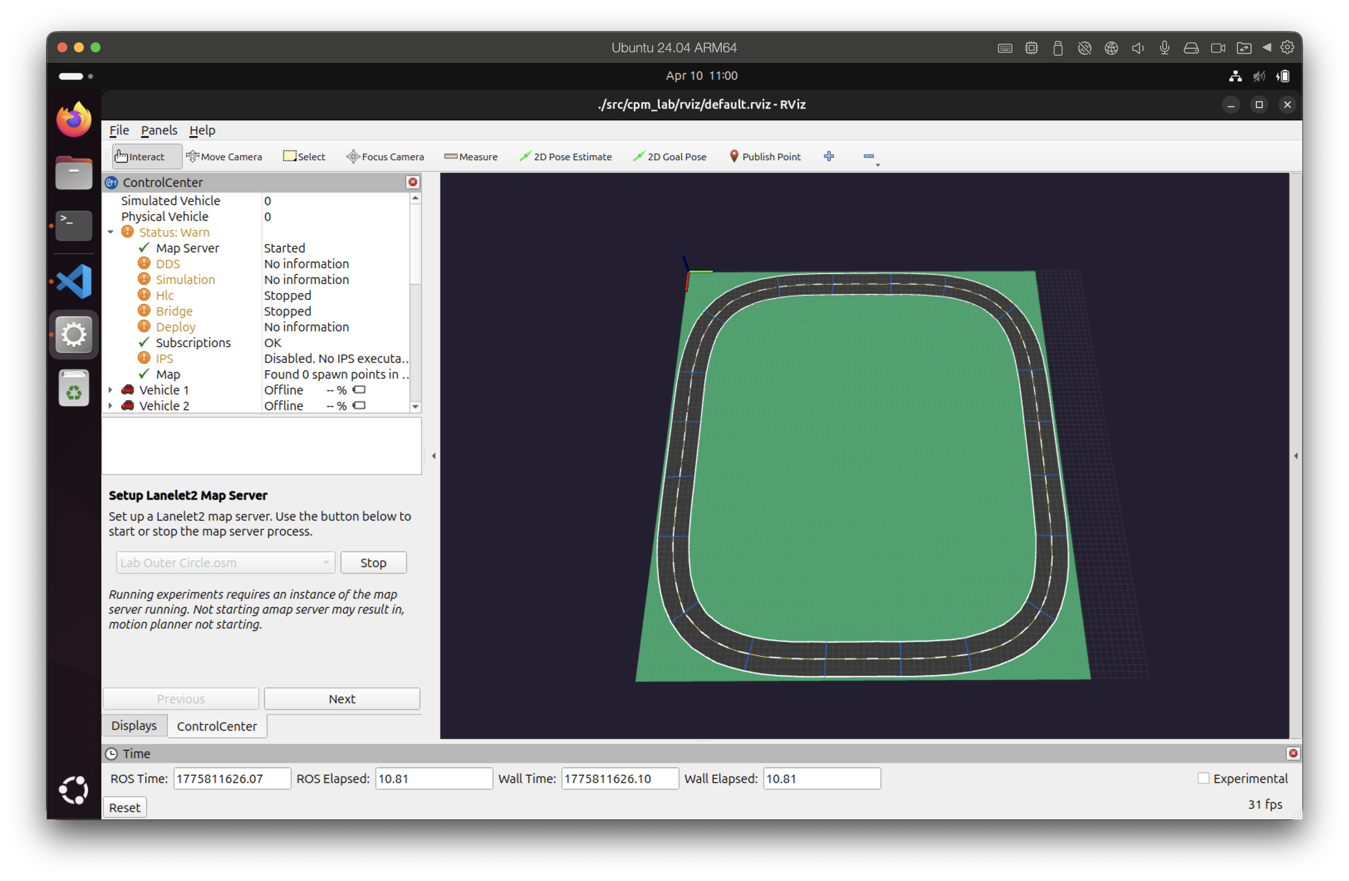Image resolution: width=1349 pixels, height=881 pixels.
Task: Open the Lab Outer Circle.osm dropdown
Action: 225,563
